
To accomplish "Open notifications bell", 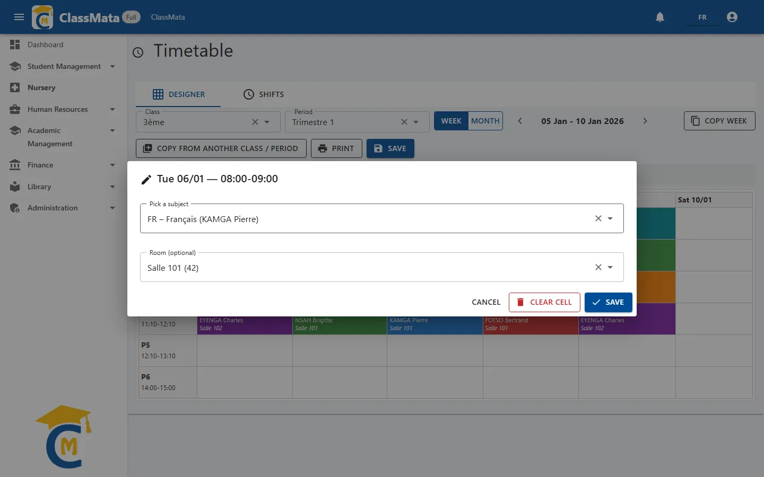I will coord(660,17).
